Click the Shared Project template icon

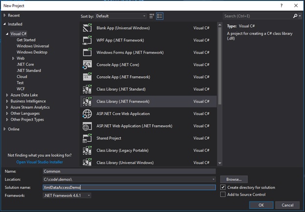point(87,138)
